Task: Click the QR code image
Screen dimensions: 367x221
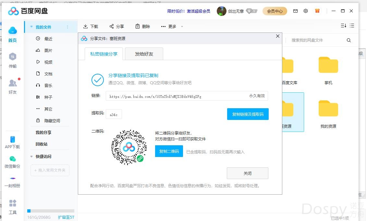Action: click(x=129, y=147)
